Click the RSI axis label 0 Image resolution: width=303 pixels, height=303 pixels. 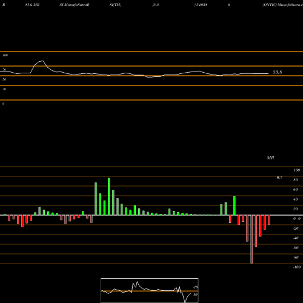(3, 104)
